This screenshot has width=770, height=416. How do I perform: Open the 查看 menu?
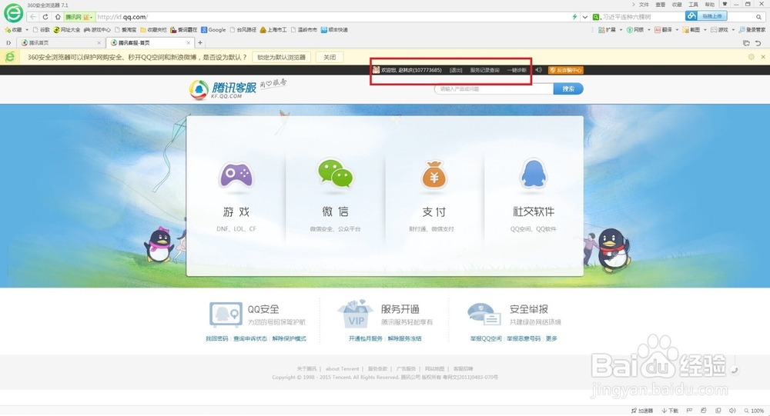pos(661,5)
